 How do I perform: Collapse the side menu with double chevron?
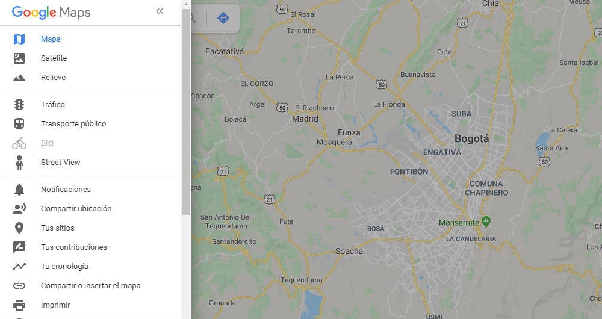(x=160, y=11)
